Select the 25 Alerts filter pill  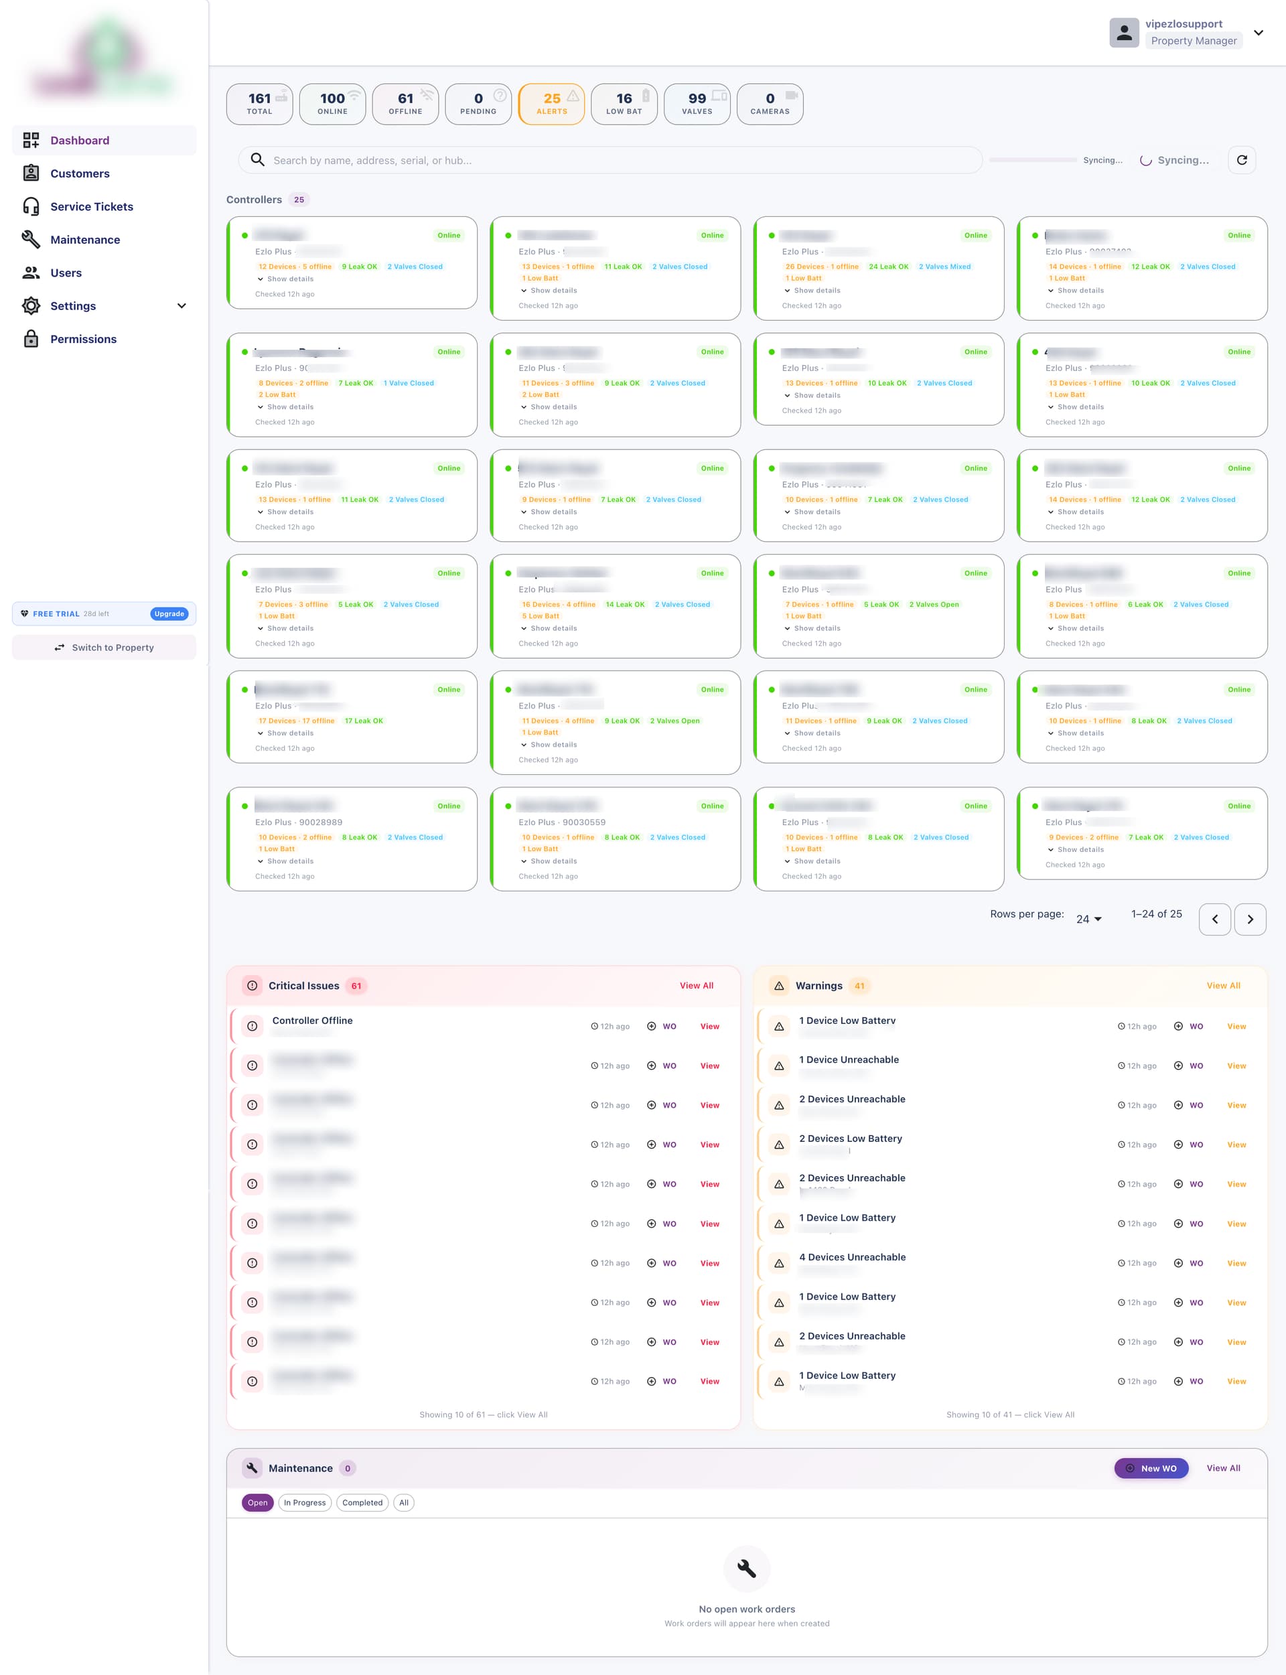coord(551,104)
